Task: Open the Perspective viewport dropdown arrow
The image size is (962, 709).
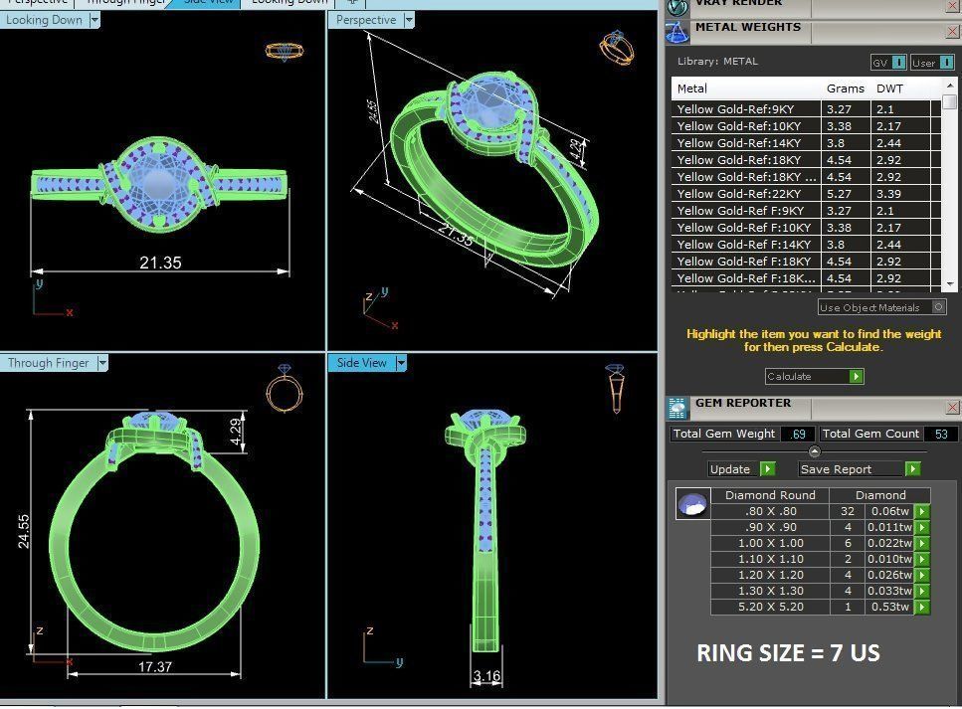Action: pyautogui.click(x=409, y=20)
